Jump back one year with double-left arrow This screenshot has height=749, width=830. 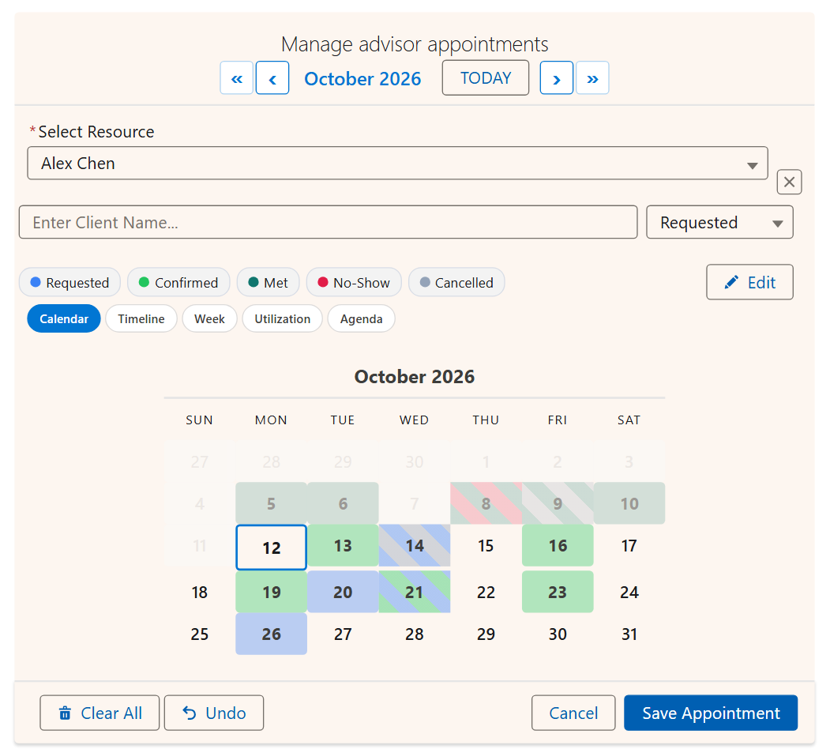coord(236,78)
